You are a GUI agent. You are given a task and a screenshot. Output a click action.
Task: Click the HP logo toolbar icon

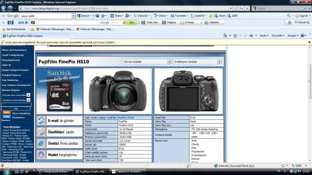[x=11, y=23]
